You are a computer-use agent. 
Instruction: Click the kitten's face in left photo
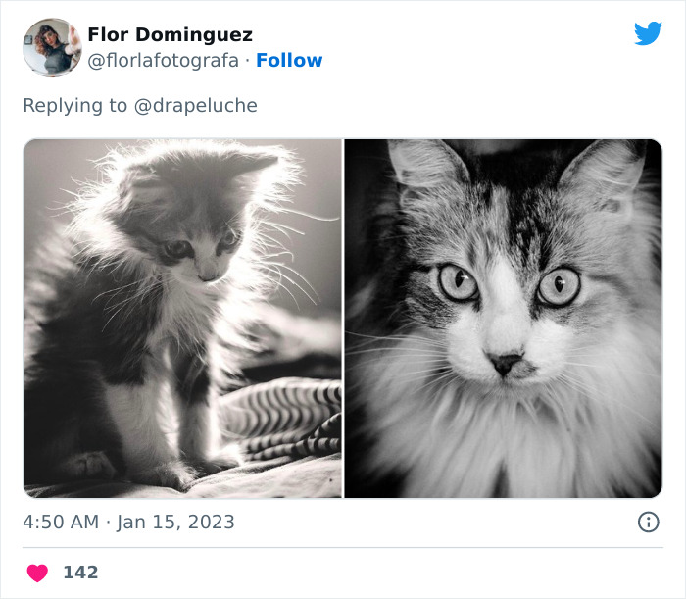tap(201, 250)
